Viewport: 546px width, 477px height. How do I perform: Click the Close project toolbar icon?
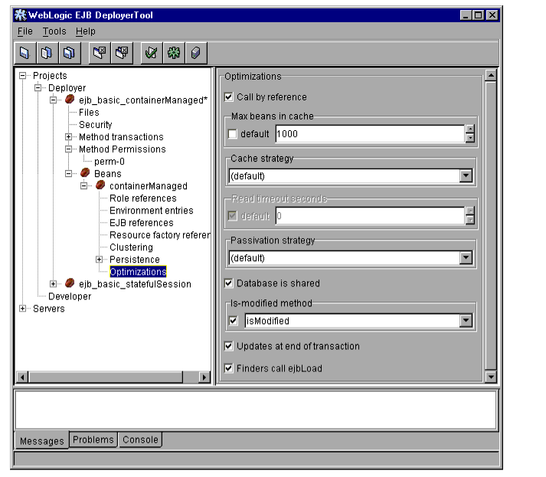point(100,53)
